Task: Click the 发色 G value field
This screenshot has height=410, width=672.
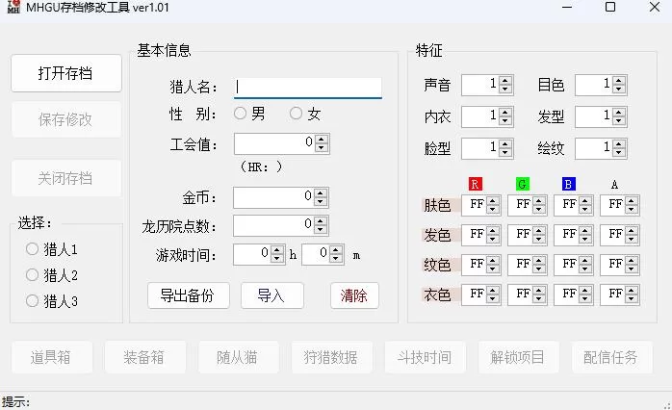Action: click(x=528, y=235)
